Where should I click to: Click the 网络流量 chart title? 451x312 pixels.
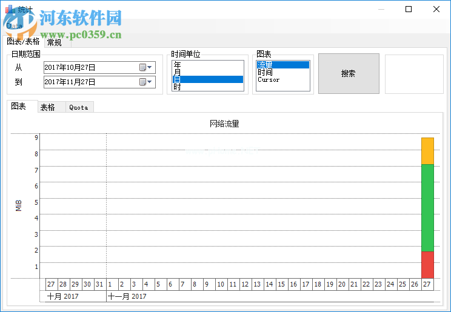tap(224, 124)
